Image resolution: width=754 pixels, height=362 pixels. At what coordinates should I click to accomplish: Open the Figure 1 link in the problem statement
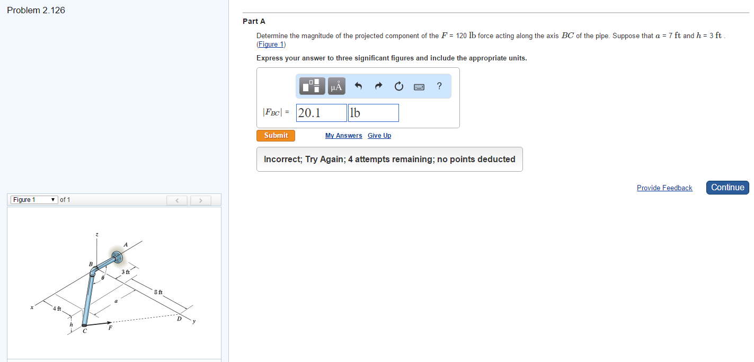(x=271, y=44)
